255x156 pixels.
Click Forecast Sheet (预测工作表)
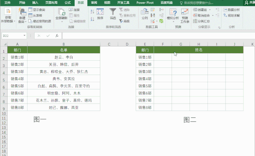[x=185, y=15]
